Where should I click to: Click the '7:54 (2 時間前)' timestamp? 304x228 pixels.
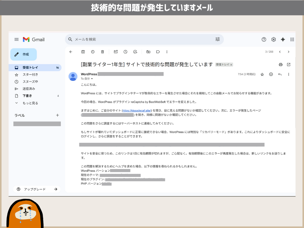(x=247, y=74)
